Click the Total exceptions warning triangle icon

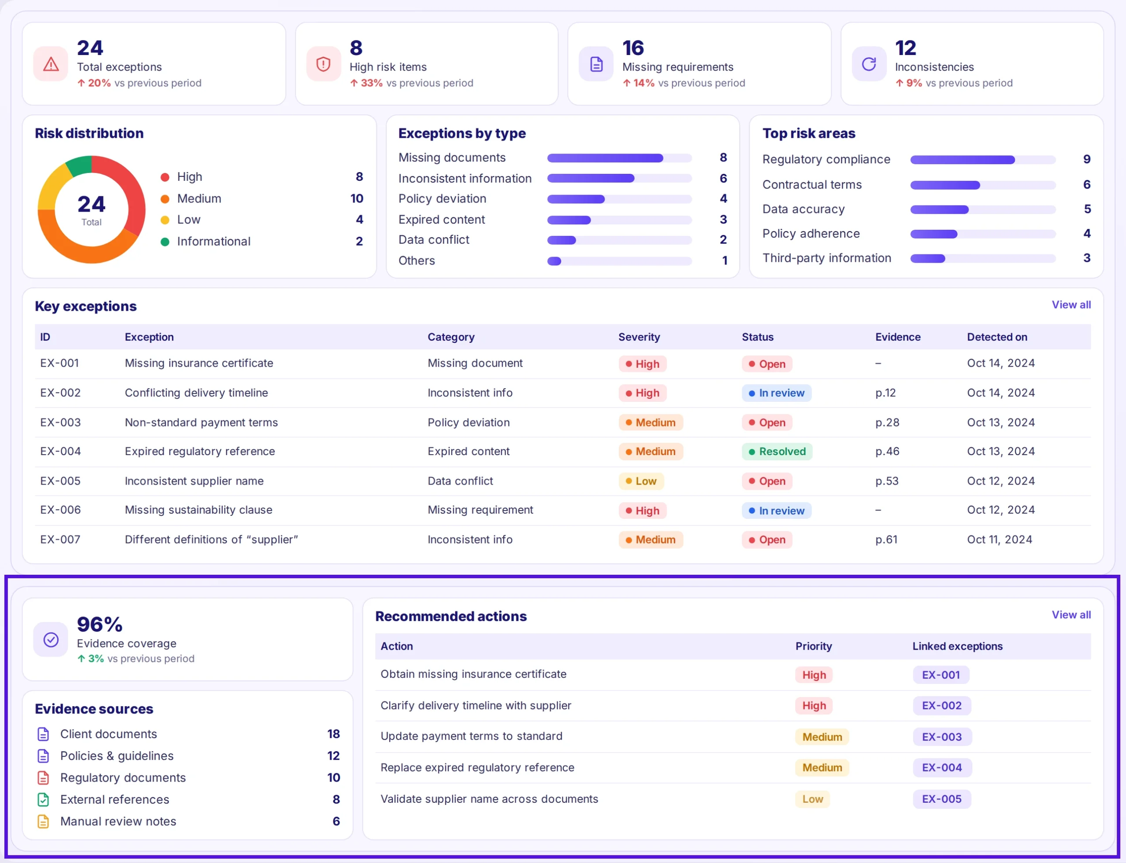51,64
